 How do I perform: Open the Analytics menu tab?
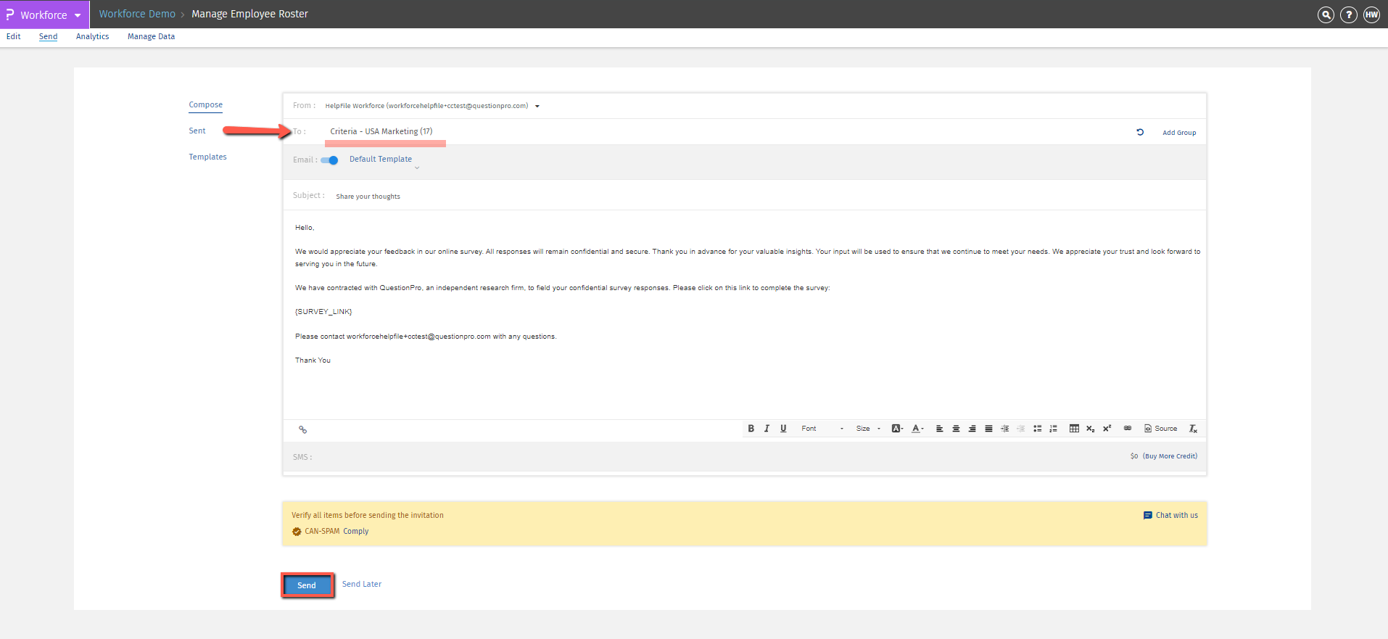(92, 36)
